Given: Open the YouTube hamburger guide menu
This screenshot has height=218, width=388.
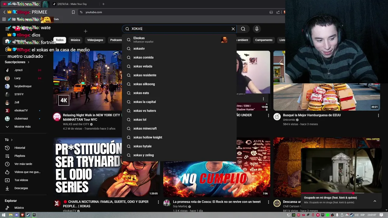Looking at the screenshot, I should 7,28.
